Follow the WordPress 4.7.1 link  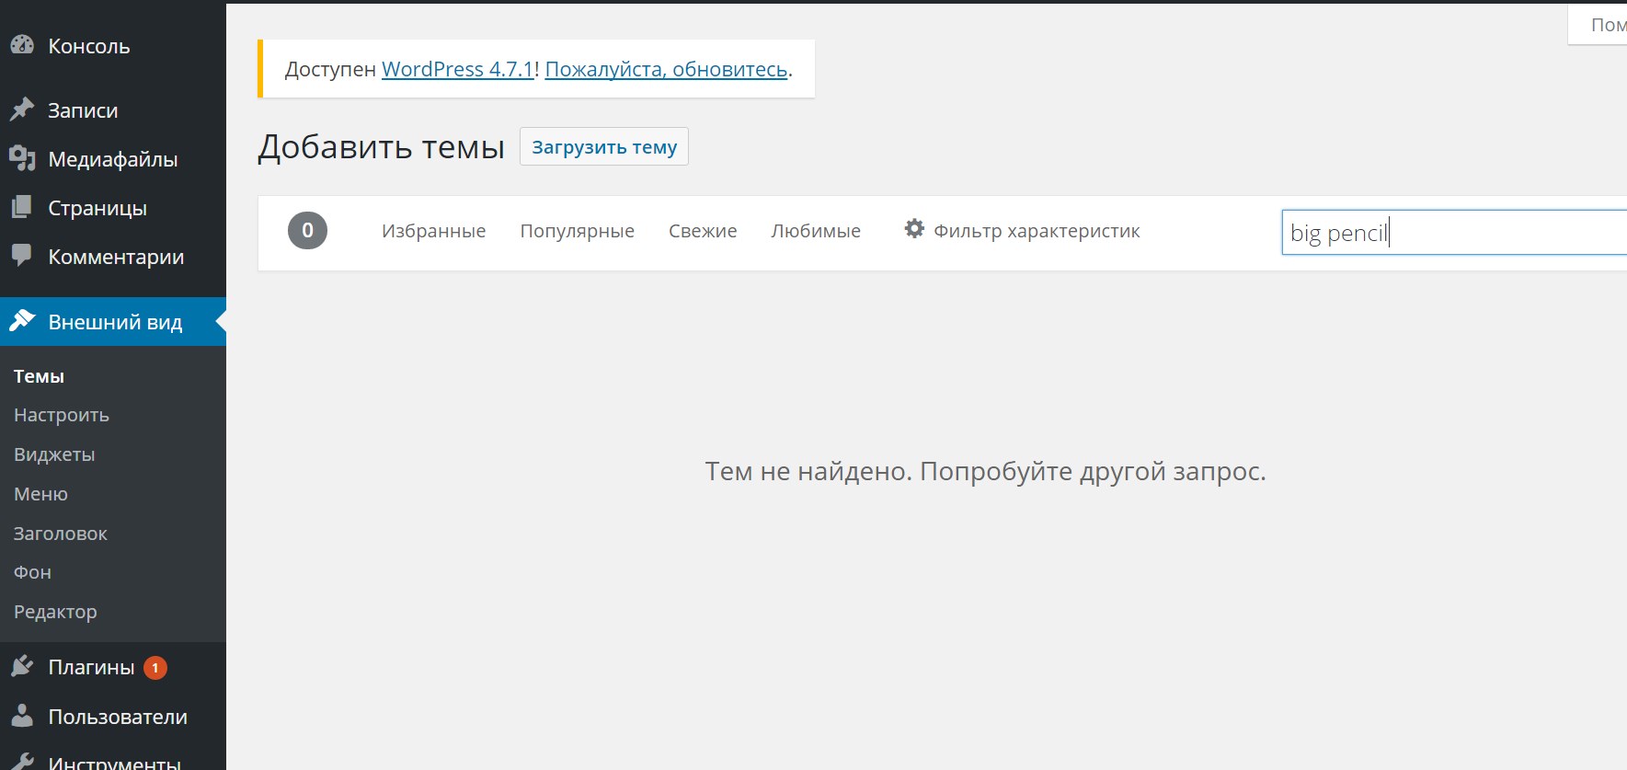[458, 69]
